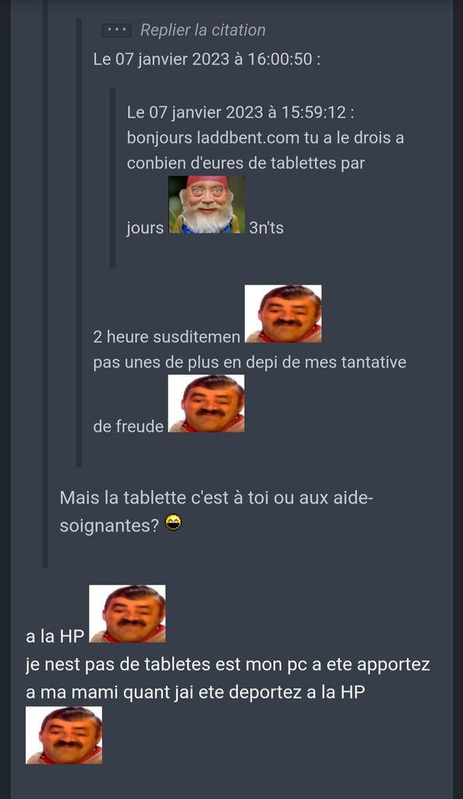This screenshot has height=799, width=463.
Task: Click the "Replier la citation" label
Action: [x=203, y=30]
